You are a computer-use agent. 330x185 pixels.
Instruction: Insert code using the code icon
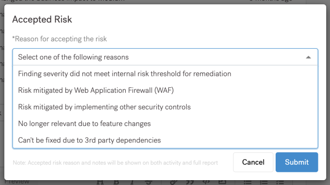tap(206, 182)
